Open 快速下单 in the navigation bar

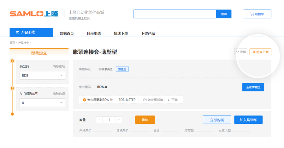click(x=121, y=34)
